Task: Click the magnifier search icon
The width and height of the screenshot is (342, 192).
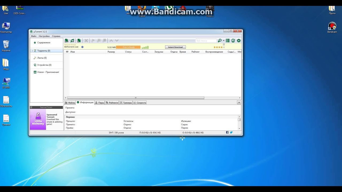Action: (x=220, y=41)
